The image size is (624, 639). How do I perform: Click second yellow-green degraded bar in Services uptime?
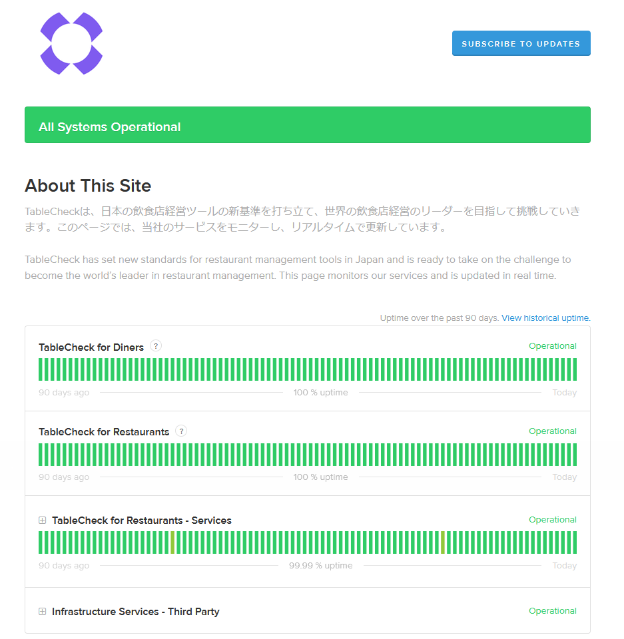coord(443,542)
